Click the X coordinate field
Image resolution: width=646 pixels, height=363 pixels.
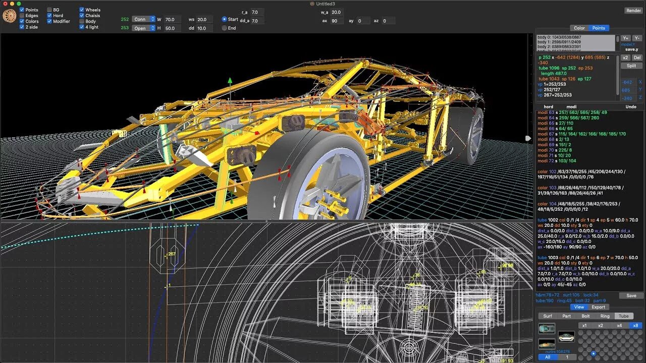[628, 82]
